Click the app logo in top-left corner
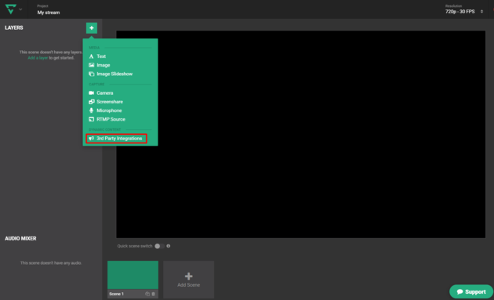 click(11, 9)
